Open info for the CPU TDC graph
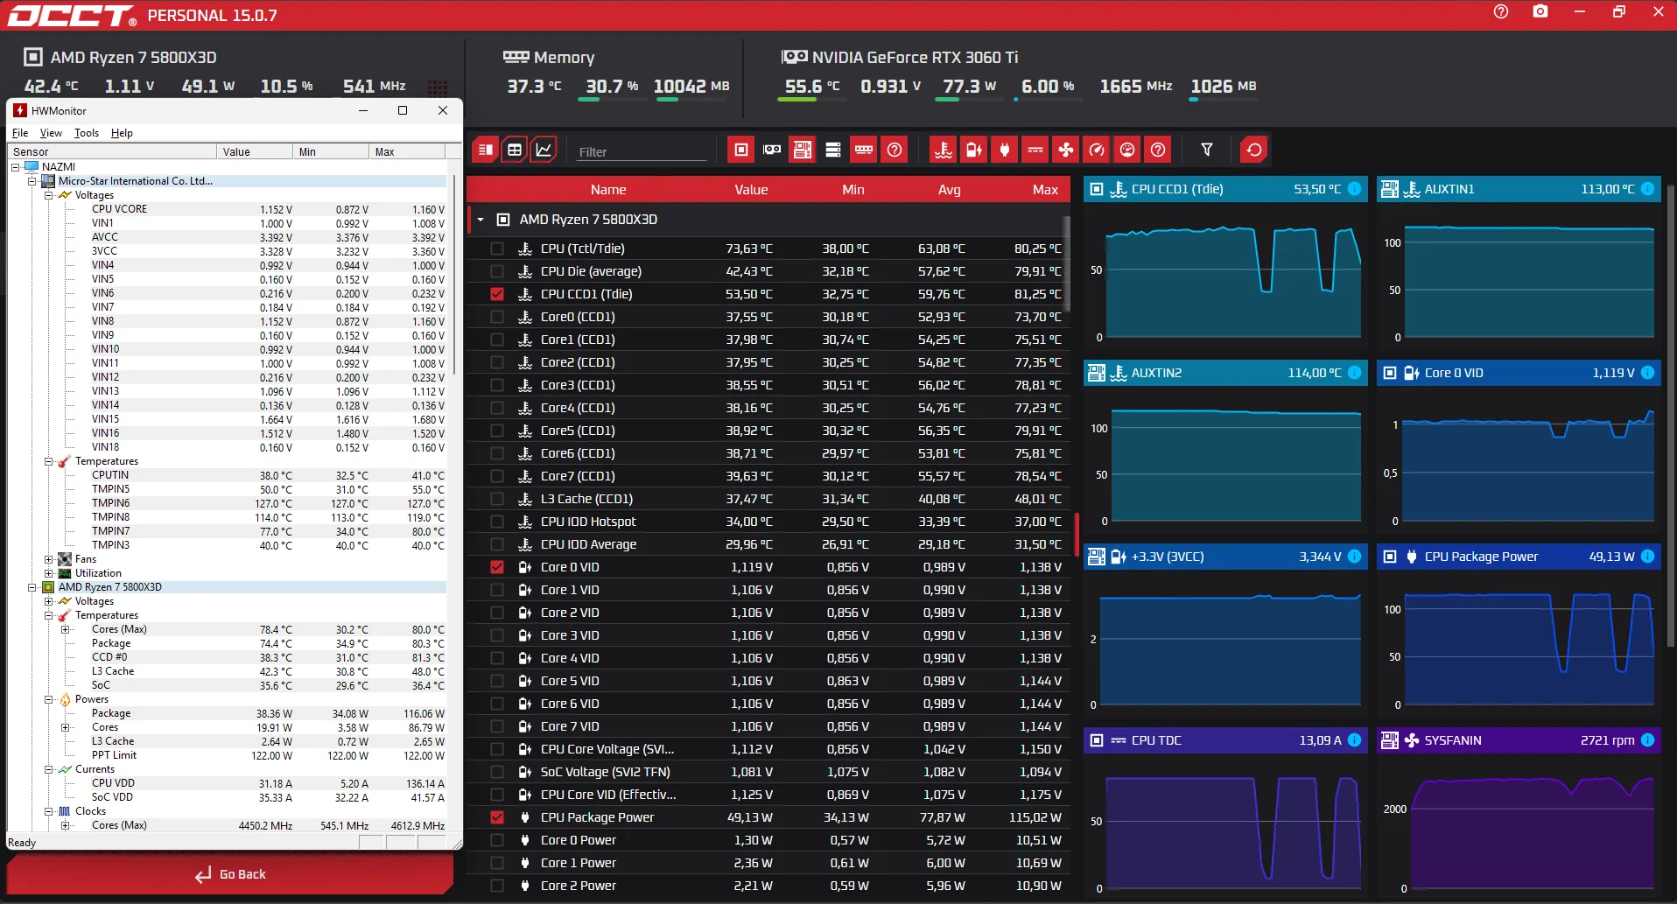This screenshot has height=904, width=1677. click(1355, 740)
